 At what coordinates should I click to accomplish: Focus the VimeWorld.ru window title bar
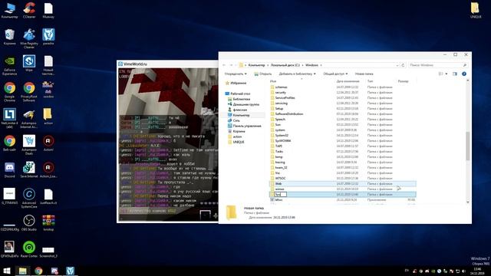pyautogui.click(x=168, y=64)
